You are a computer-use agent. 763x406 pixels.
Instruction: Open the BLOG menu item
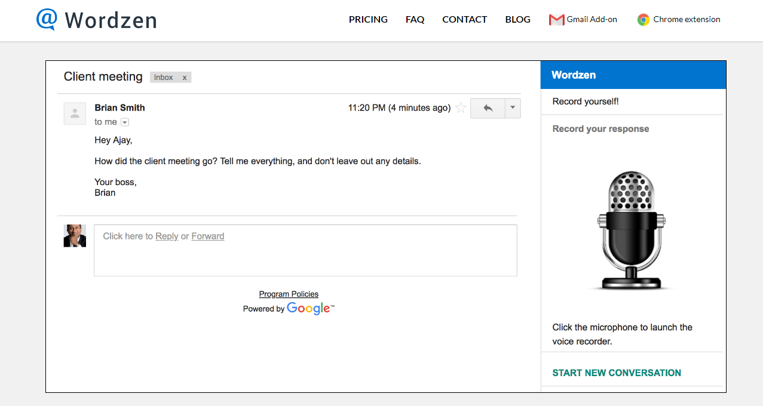pyautogui.click(x=517, y=20)
